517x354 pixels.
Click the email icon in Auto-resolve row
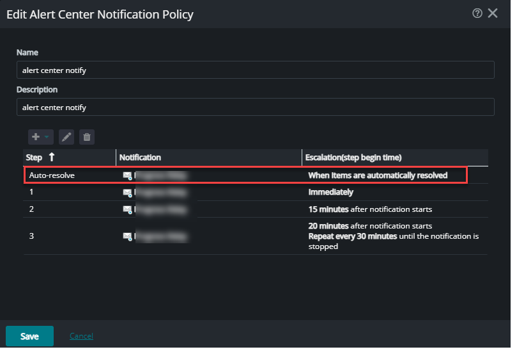(127, 175)
